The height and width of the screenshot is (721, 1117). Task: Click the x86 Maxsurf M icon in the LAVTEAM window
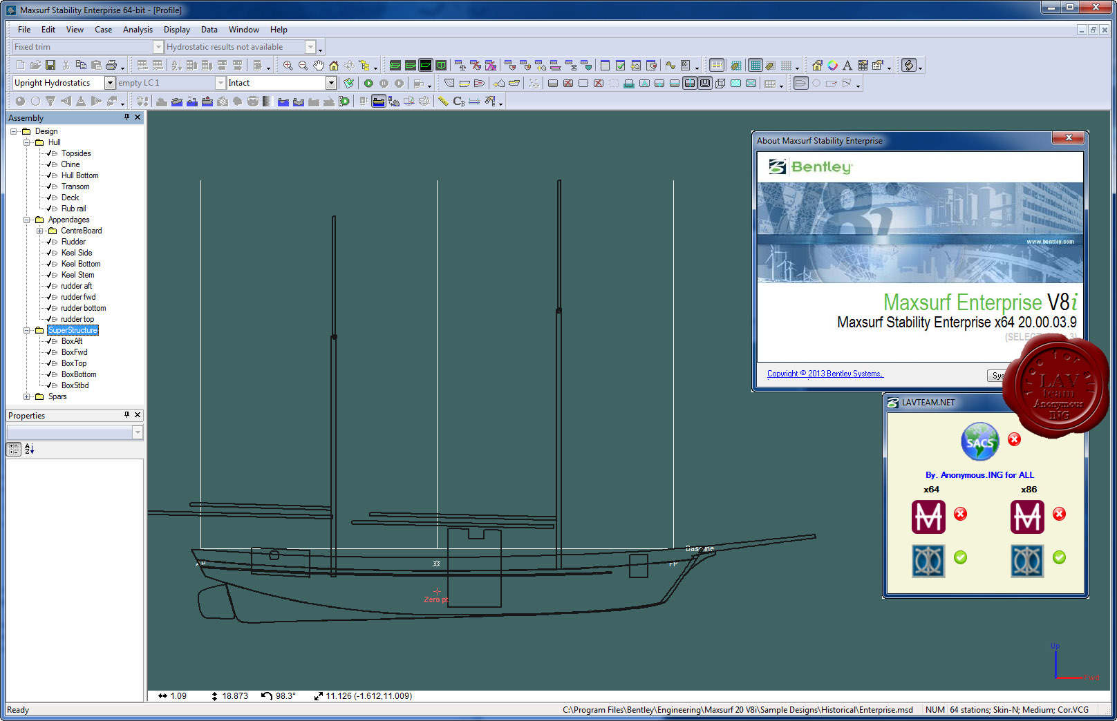click(1027, 517)
